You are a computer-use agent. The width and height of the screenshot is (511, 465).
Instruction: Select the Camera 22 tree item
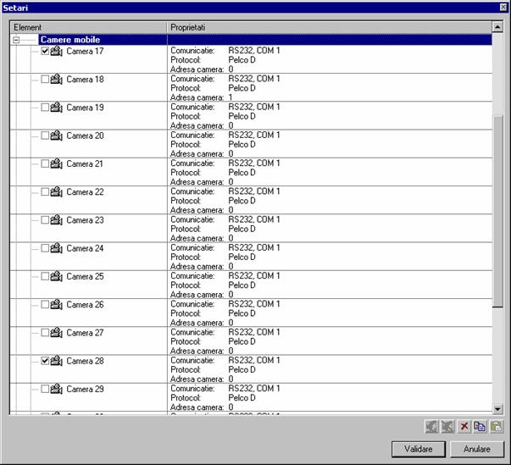86,192
